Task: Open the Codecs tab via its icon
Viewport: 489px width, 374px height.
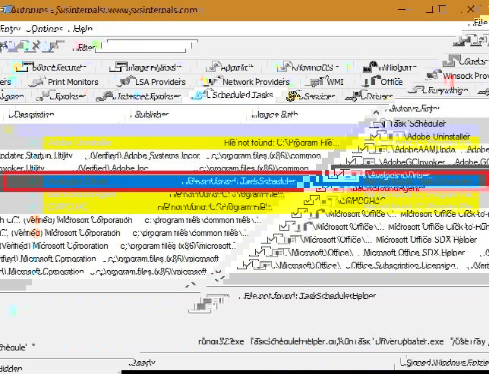Action: tap(451, 61)
